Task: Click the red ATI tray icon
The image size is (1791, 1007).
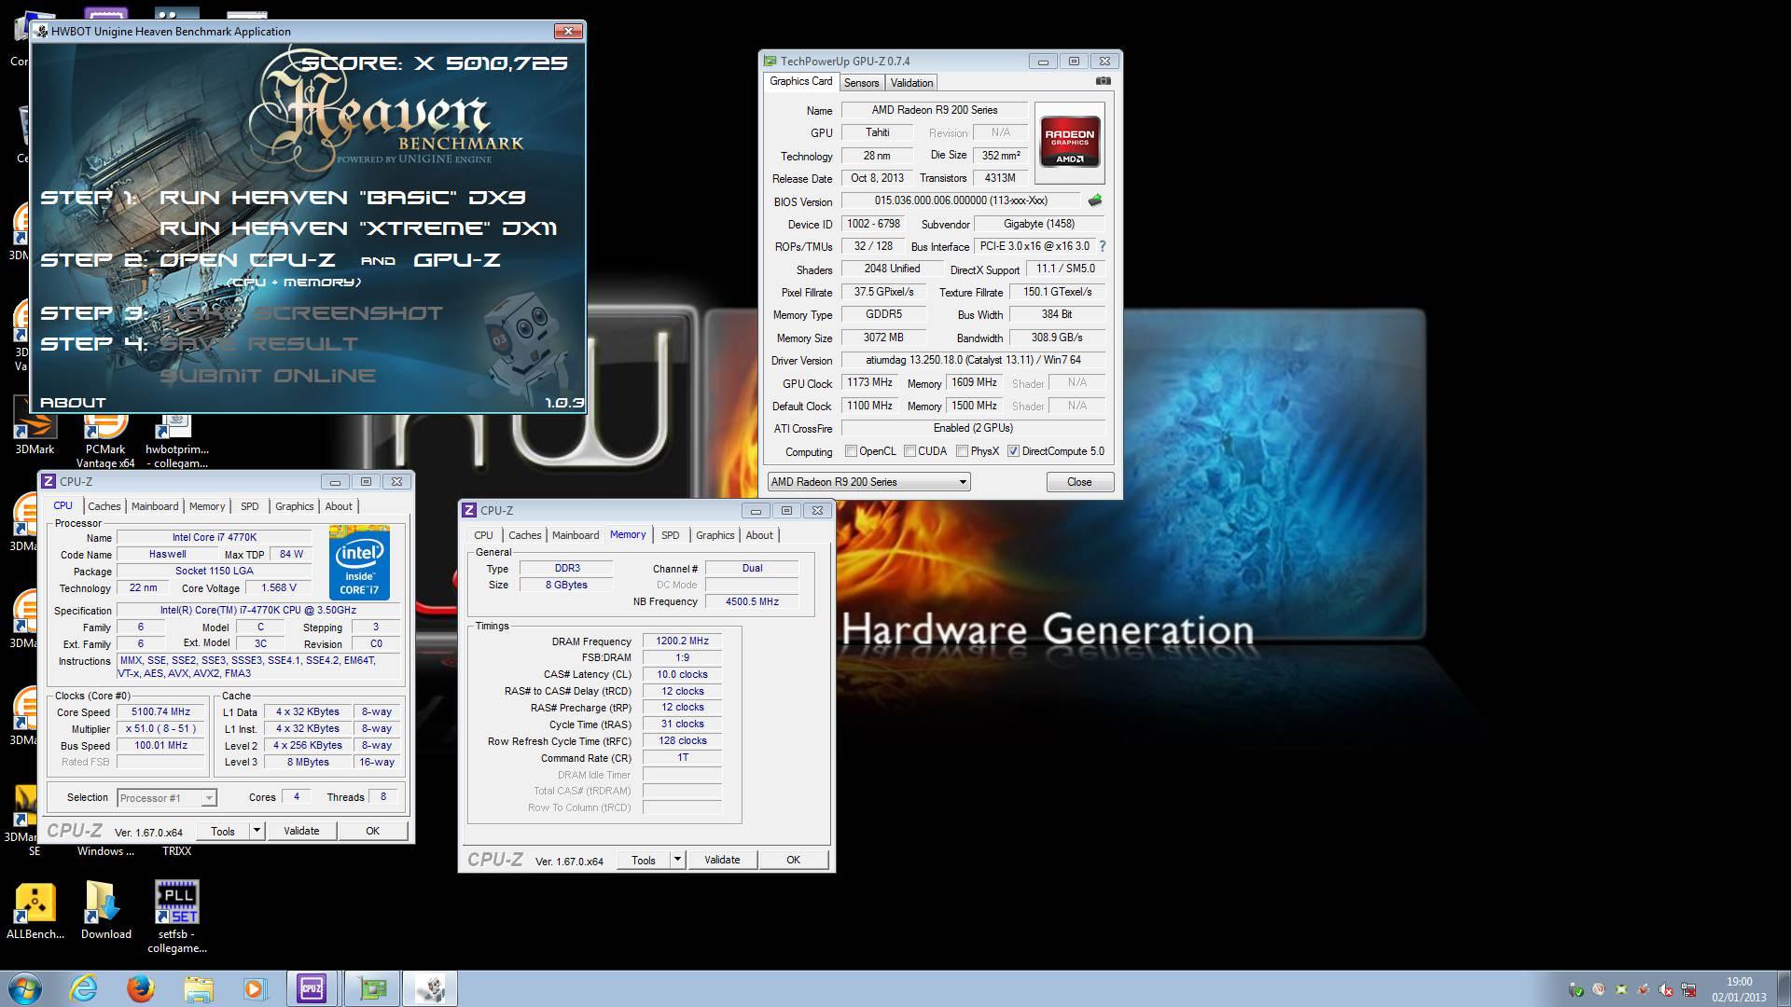Action: point(1643,989)
